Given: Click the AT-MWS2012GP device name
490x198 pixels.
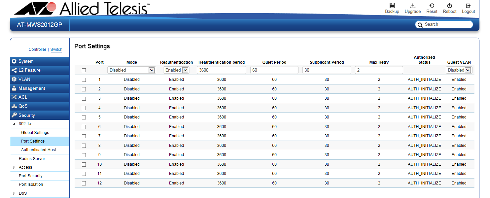Looking at the screenshot, I should [x=40, y=25].
